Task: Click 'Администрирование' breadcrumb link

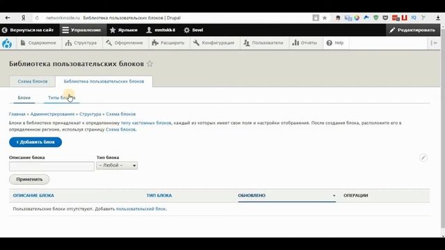Action: point(52,114)
